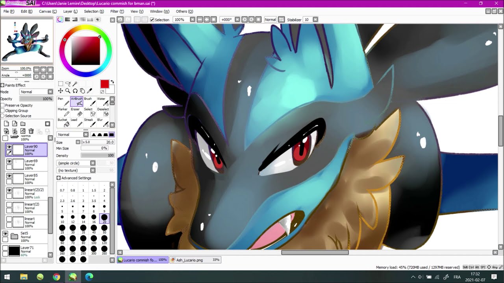The width and height of the screenshot is (504, 283).
Task: Hide Layer85 using its eye icon
Action: [x=9, y=176]
